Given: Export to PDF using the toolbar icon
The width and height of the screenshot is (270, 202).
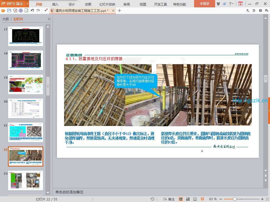Looking at the screenshot, I should click(x=15, y=11).
